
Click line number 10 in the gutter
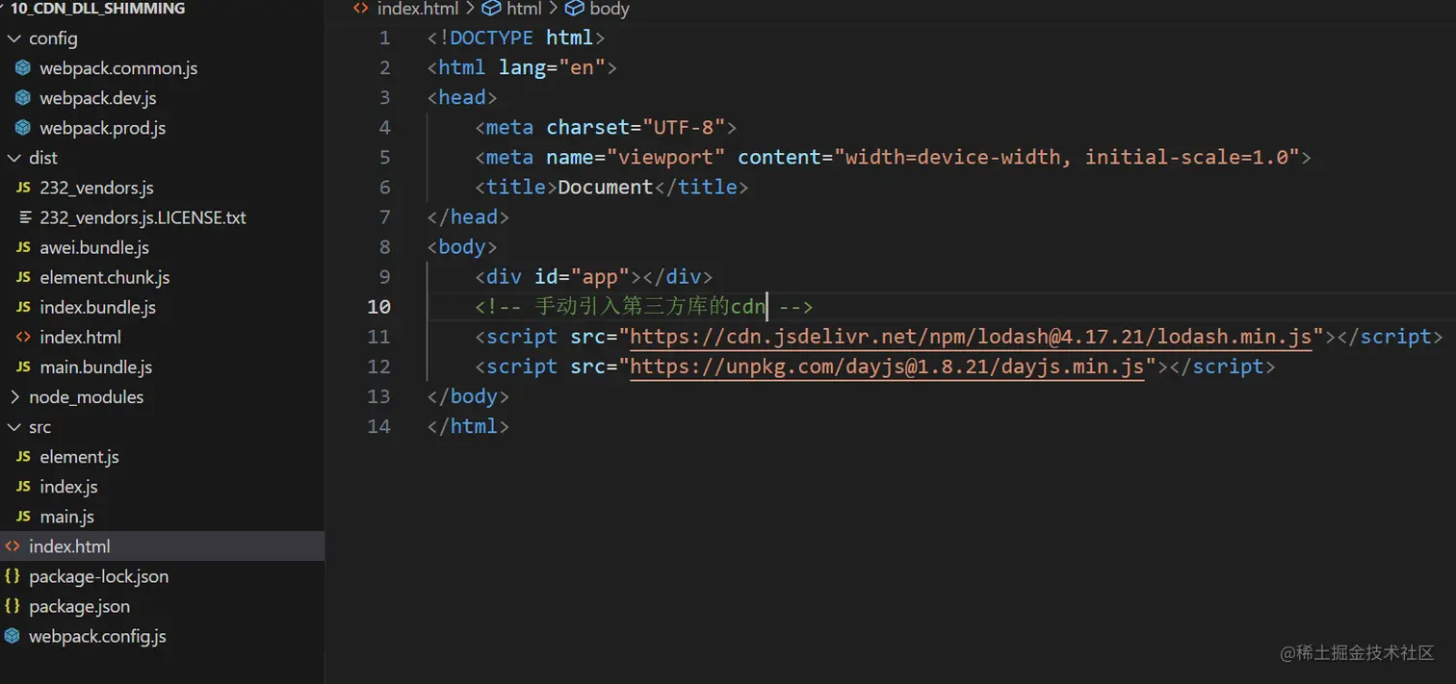pyautogui.click(x=379, y=307)
